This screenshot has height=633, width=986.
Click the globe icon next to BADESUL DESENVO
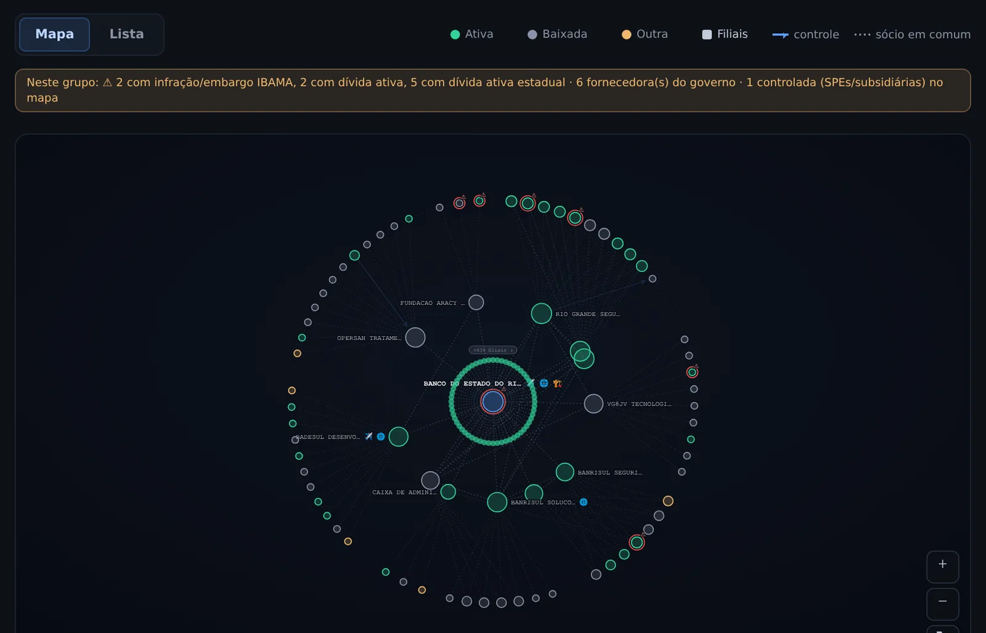381,437
